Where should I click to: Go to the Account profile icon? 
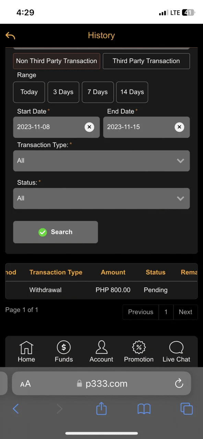click(101, 347)
